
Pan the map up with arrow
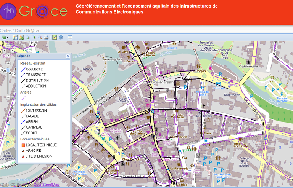(x=8, y=46)
